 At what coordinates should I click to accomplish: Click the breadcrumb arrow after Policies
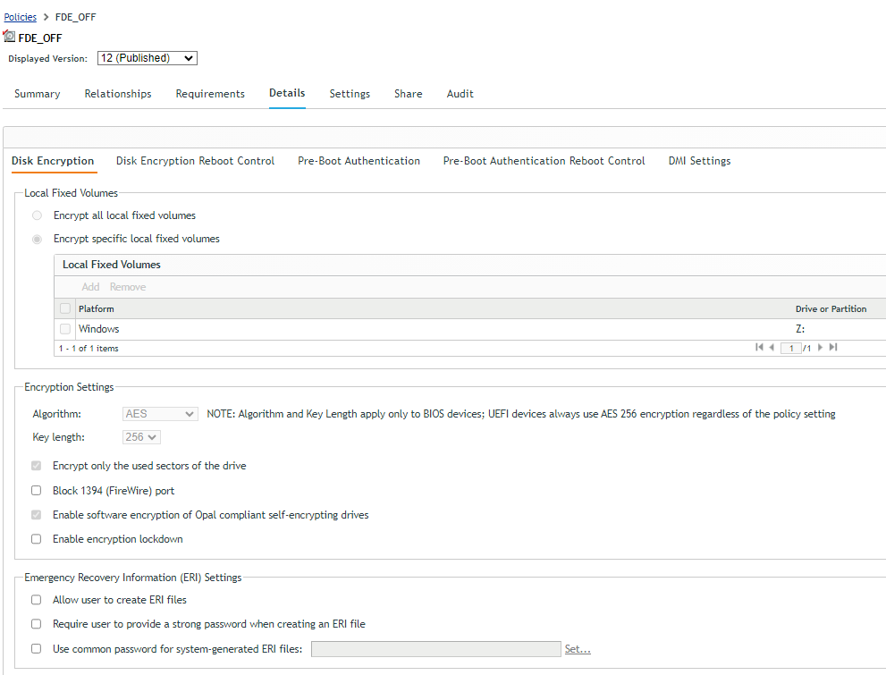point(46,17)
